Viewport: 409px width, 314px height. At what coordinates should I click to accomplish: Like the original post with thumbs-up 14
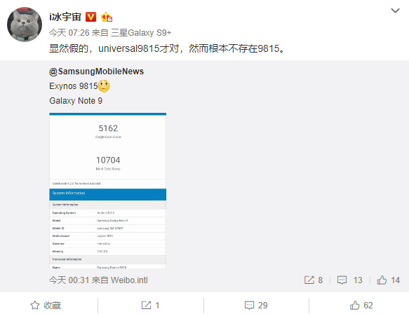coord(389,280)
